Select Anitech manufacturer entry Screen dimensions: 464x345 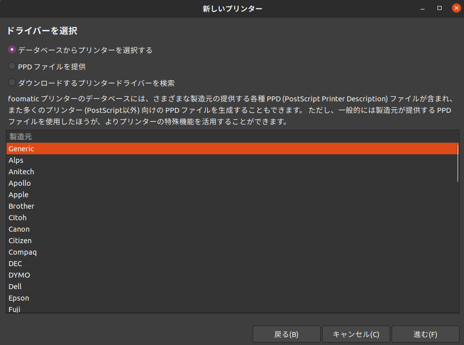point(21,172)
